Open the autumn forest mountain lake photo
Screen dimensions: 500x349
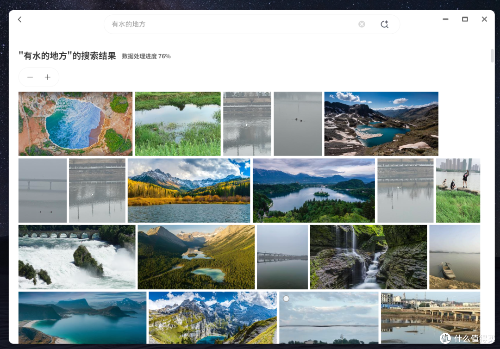189,190
